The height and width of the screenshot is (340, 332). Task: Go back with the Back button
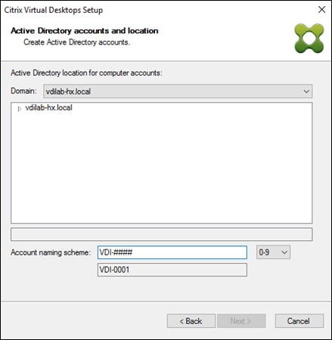coord(191,321)
